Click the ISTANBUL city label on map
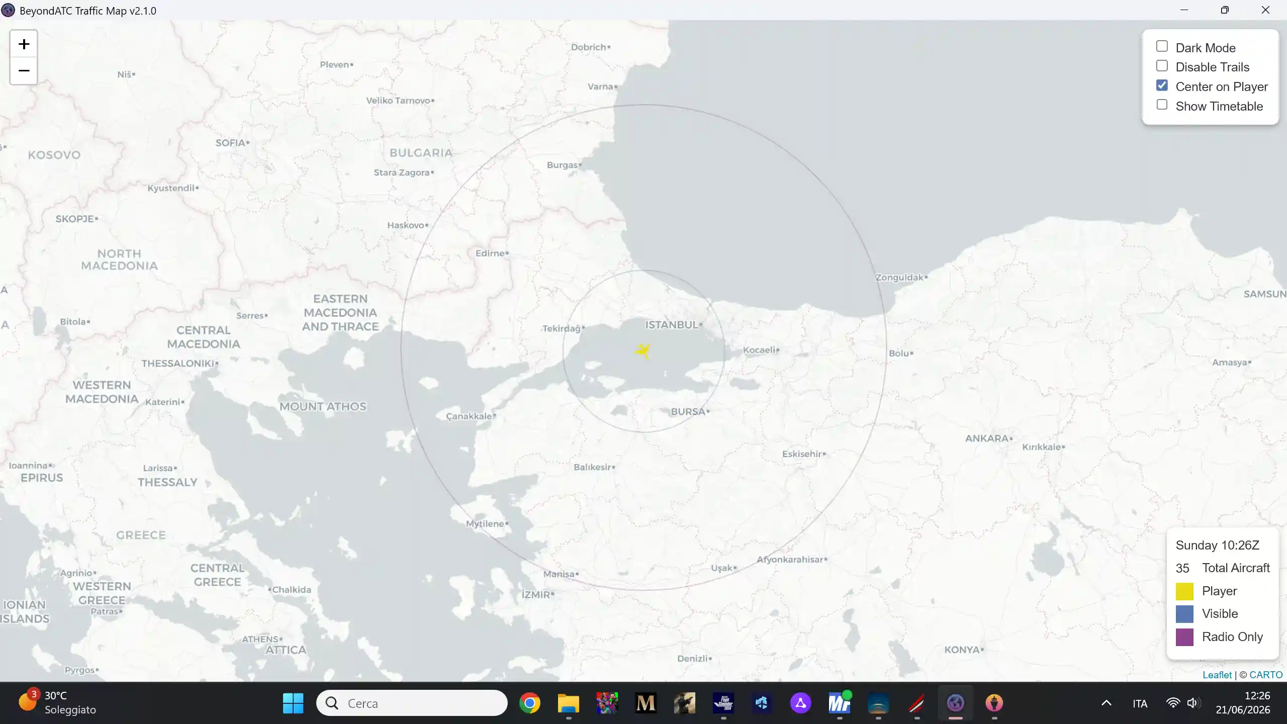This screenshot has height=724, width=1287. [672, 325]
